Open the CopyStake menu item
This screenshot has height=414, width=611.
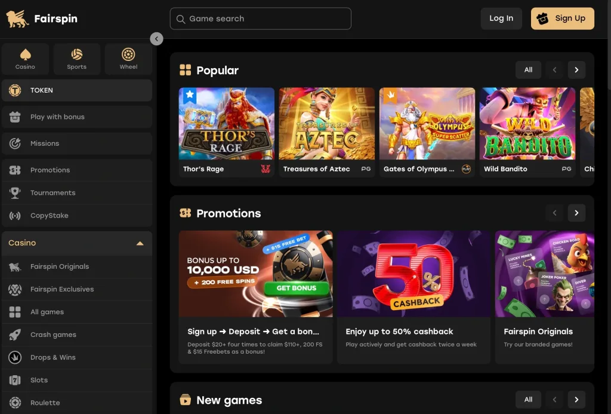click(77, 216)
